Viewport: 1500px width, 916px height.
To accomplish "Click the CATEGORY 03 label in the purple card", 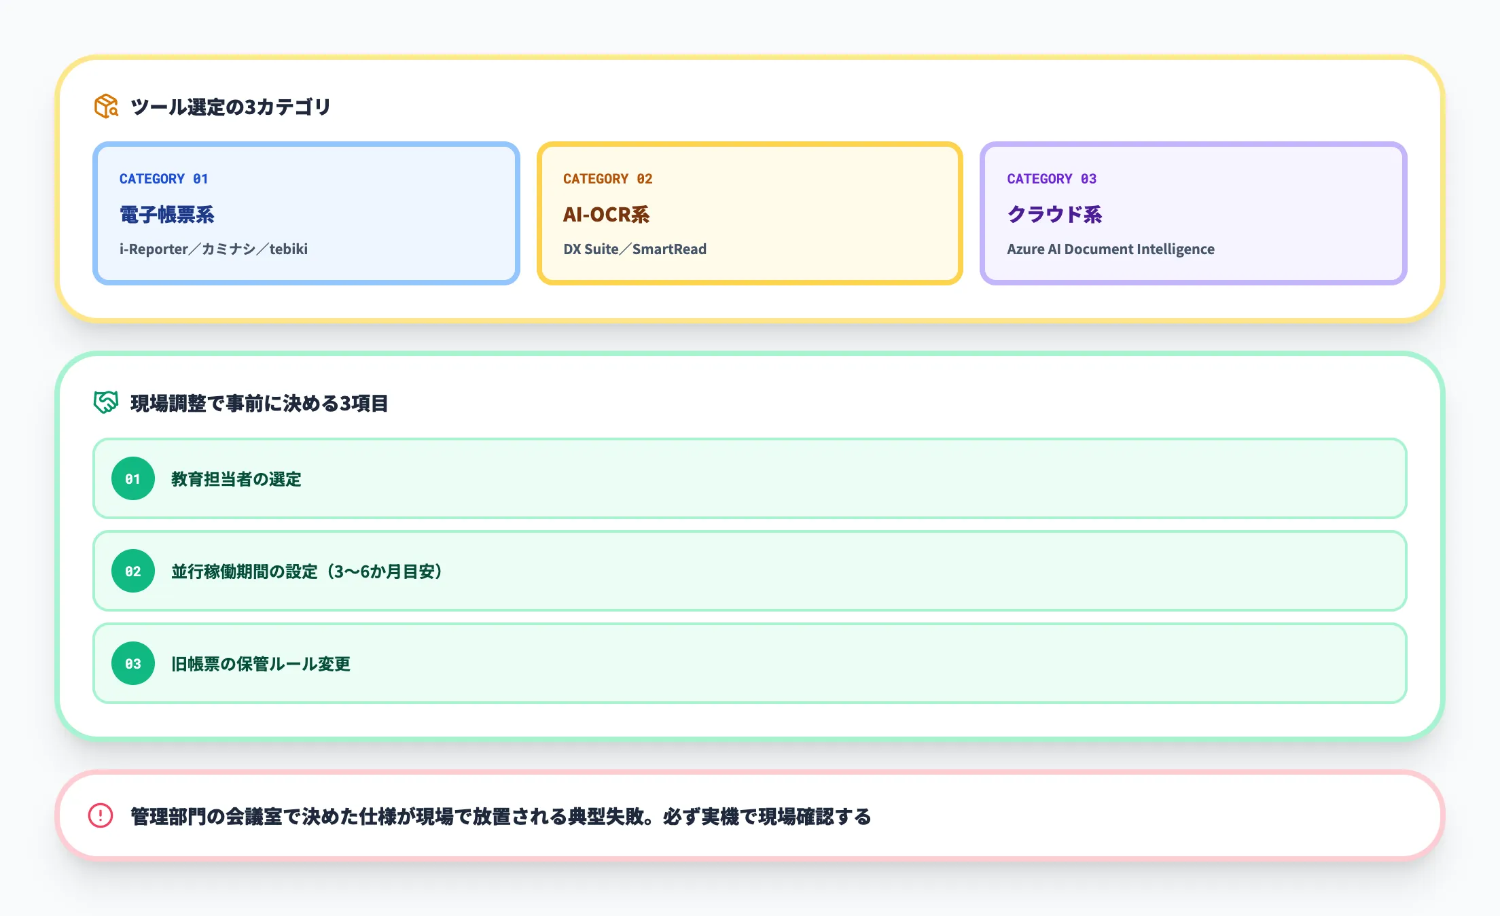I will point(1052,179).
